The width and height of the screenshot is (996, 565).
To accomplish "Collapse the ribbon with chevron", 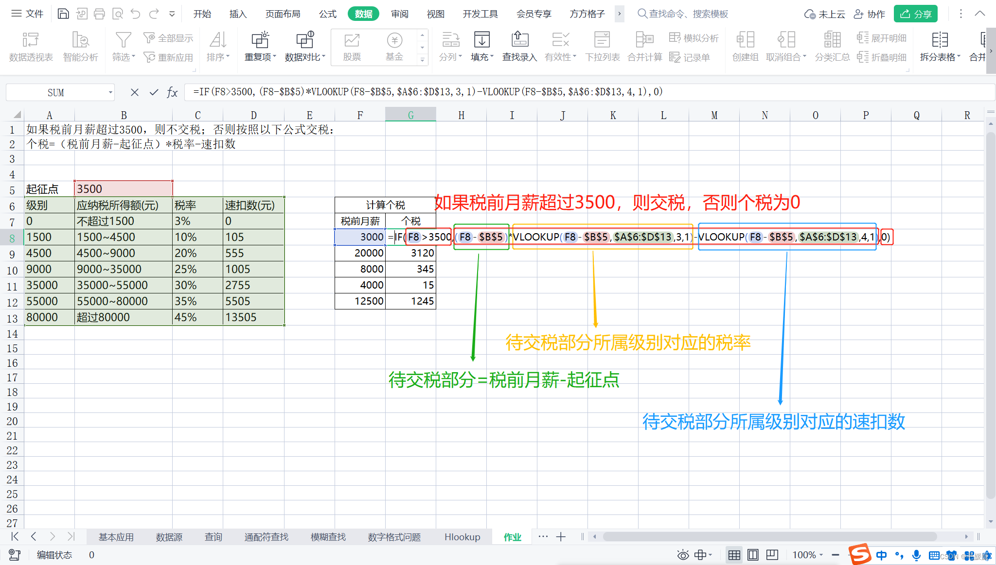I will 980,14.
